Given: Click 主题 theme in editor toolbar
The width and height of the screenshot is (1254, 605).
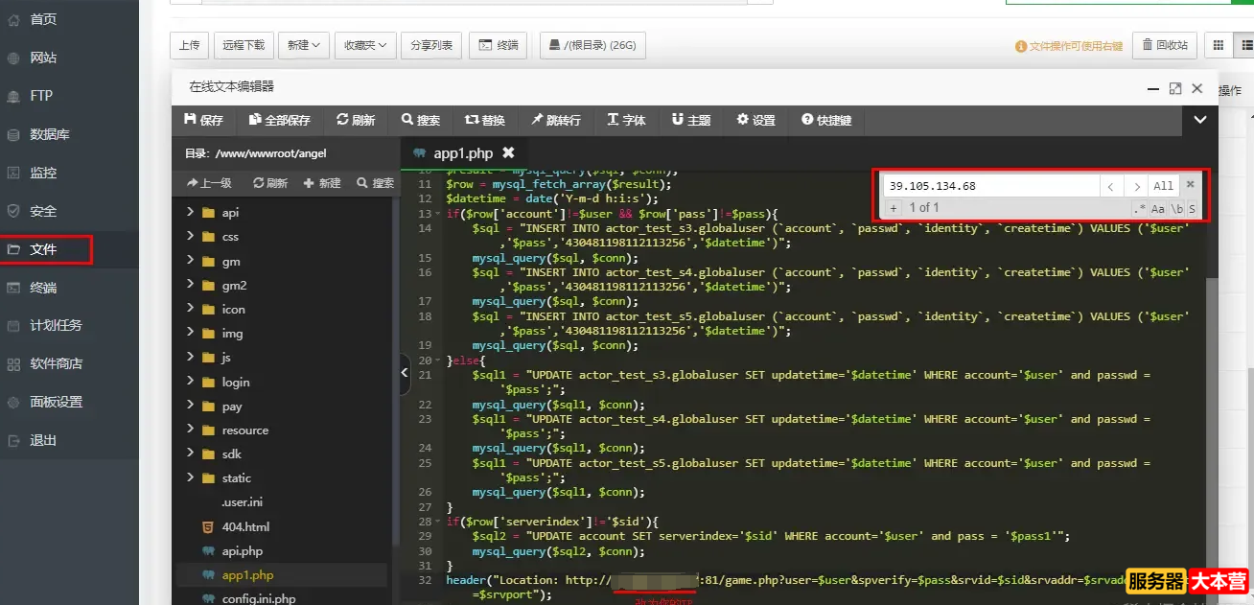Looking at the screenshot, I should [x=691, y=120].
